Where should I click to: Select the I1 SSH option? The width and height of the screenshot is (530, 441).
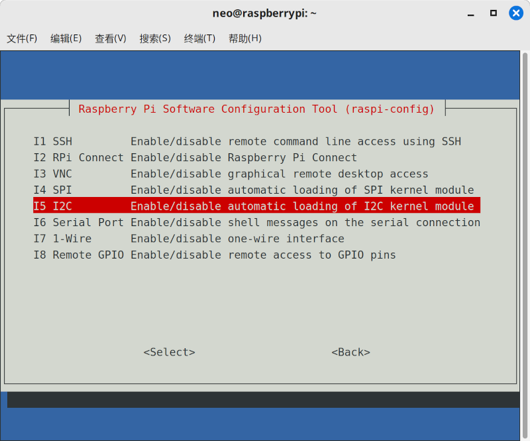256,141
